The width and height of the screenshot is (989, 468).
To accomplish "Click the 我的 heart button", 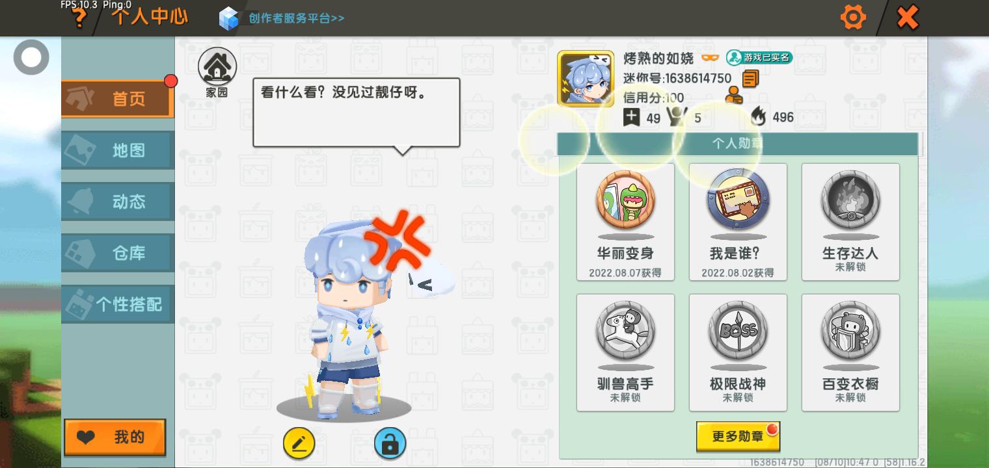I will click(x=115, y=437).
